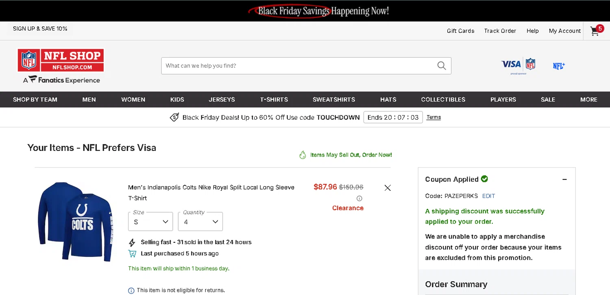Click the Track Order link
This screenshot has height=295, width=610.
(500, 31)
